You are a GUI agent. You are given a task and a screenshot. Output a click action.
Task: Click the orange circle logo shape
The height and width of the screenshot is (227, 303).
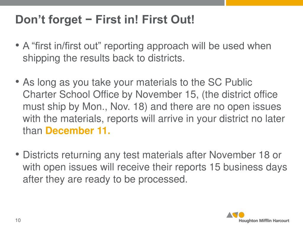coord(241,215)
